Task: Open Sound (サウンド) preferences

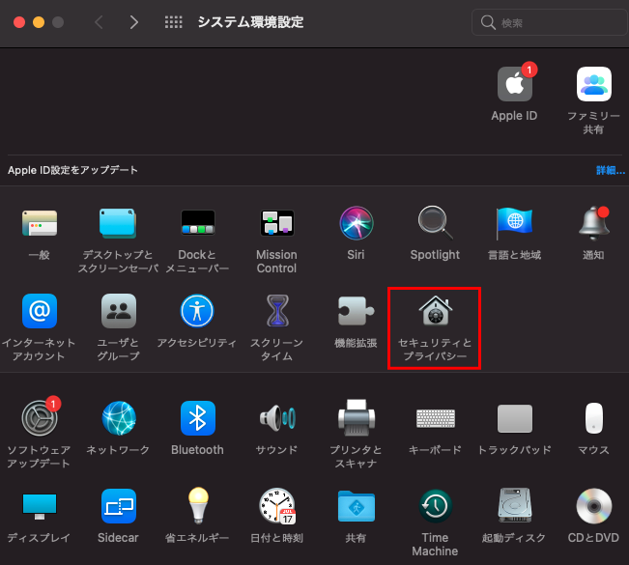Action: tap(277, 418)
